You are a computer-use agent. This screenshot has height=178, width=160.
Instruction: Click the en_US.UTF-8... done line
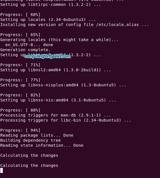tap(29, 45)
